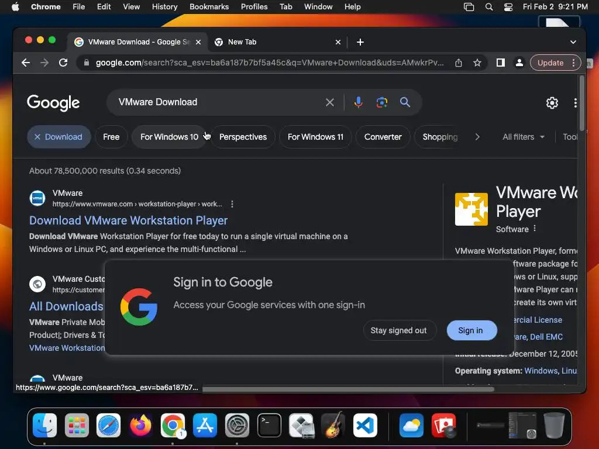Open the Windows operating system link
Viewport: 599px width, 449px height.
point(541,371)
